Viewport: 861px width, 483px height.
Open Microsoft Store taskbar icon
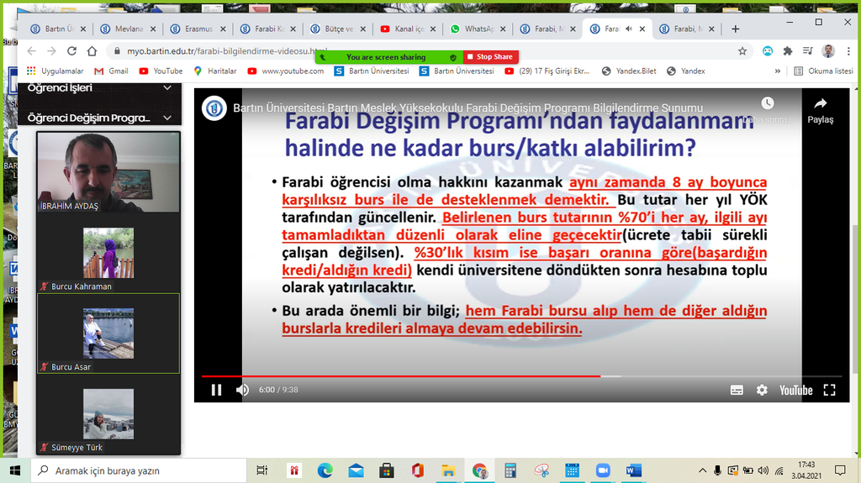387,470
